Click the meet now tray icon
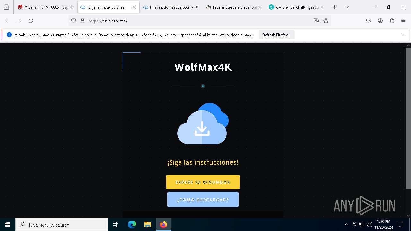This screenshot has height=231, width=411. click(354, 225)
